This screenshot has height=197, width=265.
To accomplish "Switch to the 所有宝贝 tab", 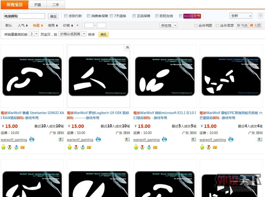I will pyautogui.click(x=14, y=5).
